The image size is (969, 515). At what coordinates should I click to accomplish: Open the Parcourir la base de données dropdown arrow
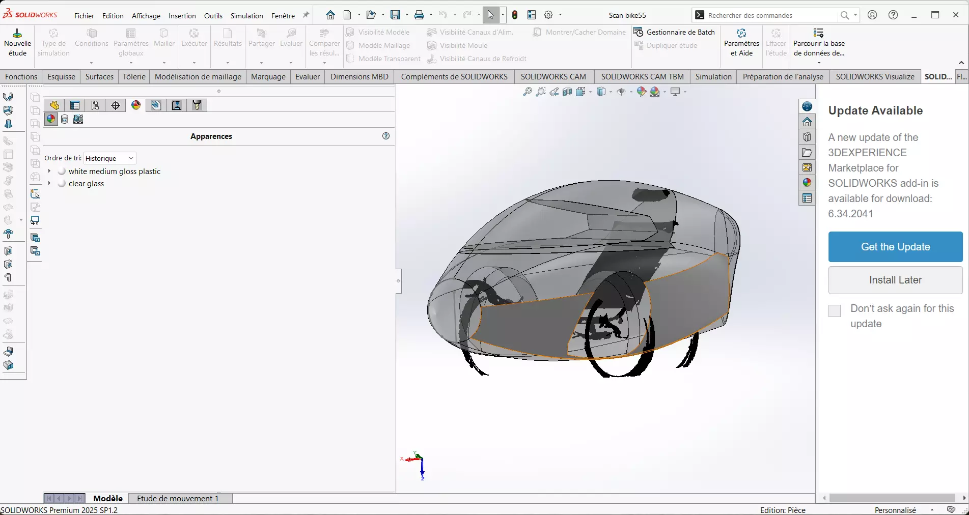(x=819, y=63)
